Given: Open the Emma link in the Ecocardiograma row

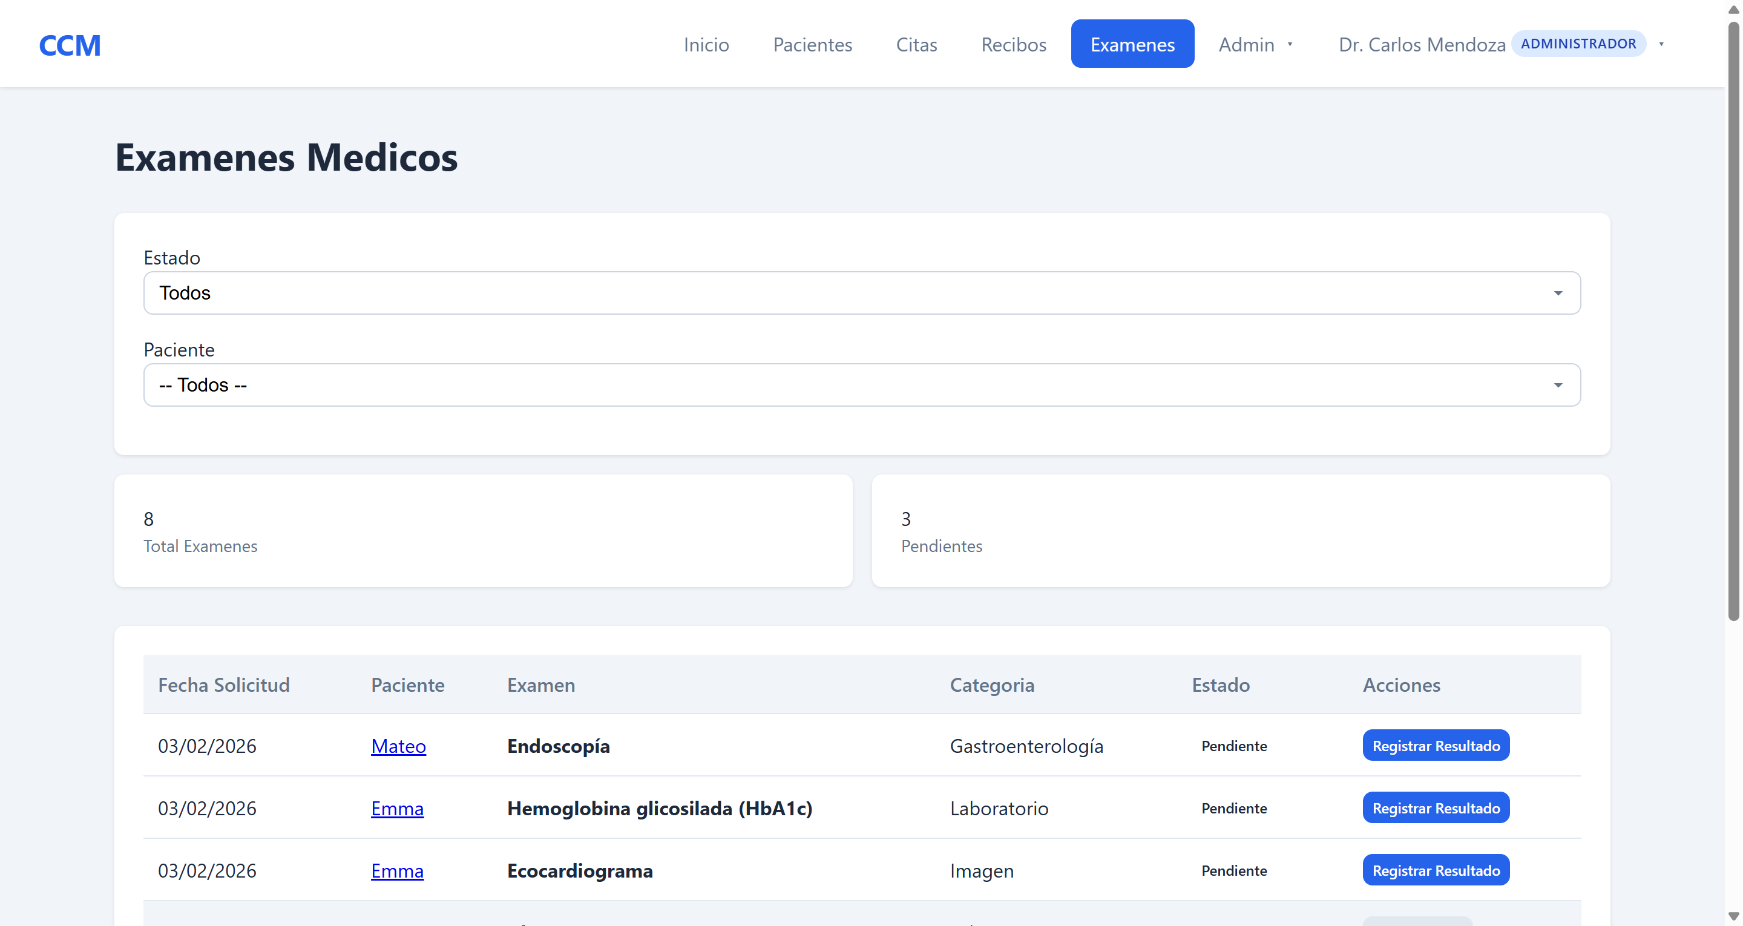Looking at the screenshot, I should pyautogui.click(x=396, y=870).
